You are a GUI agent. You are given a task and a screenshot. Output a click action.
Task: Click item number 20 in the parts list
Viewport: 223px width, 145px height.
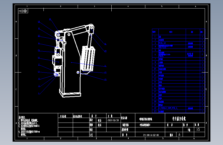point(155,101)
